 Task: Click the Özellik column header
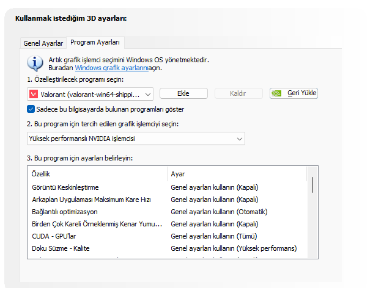pyautogui.click(x=97, y=174)
